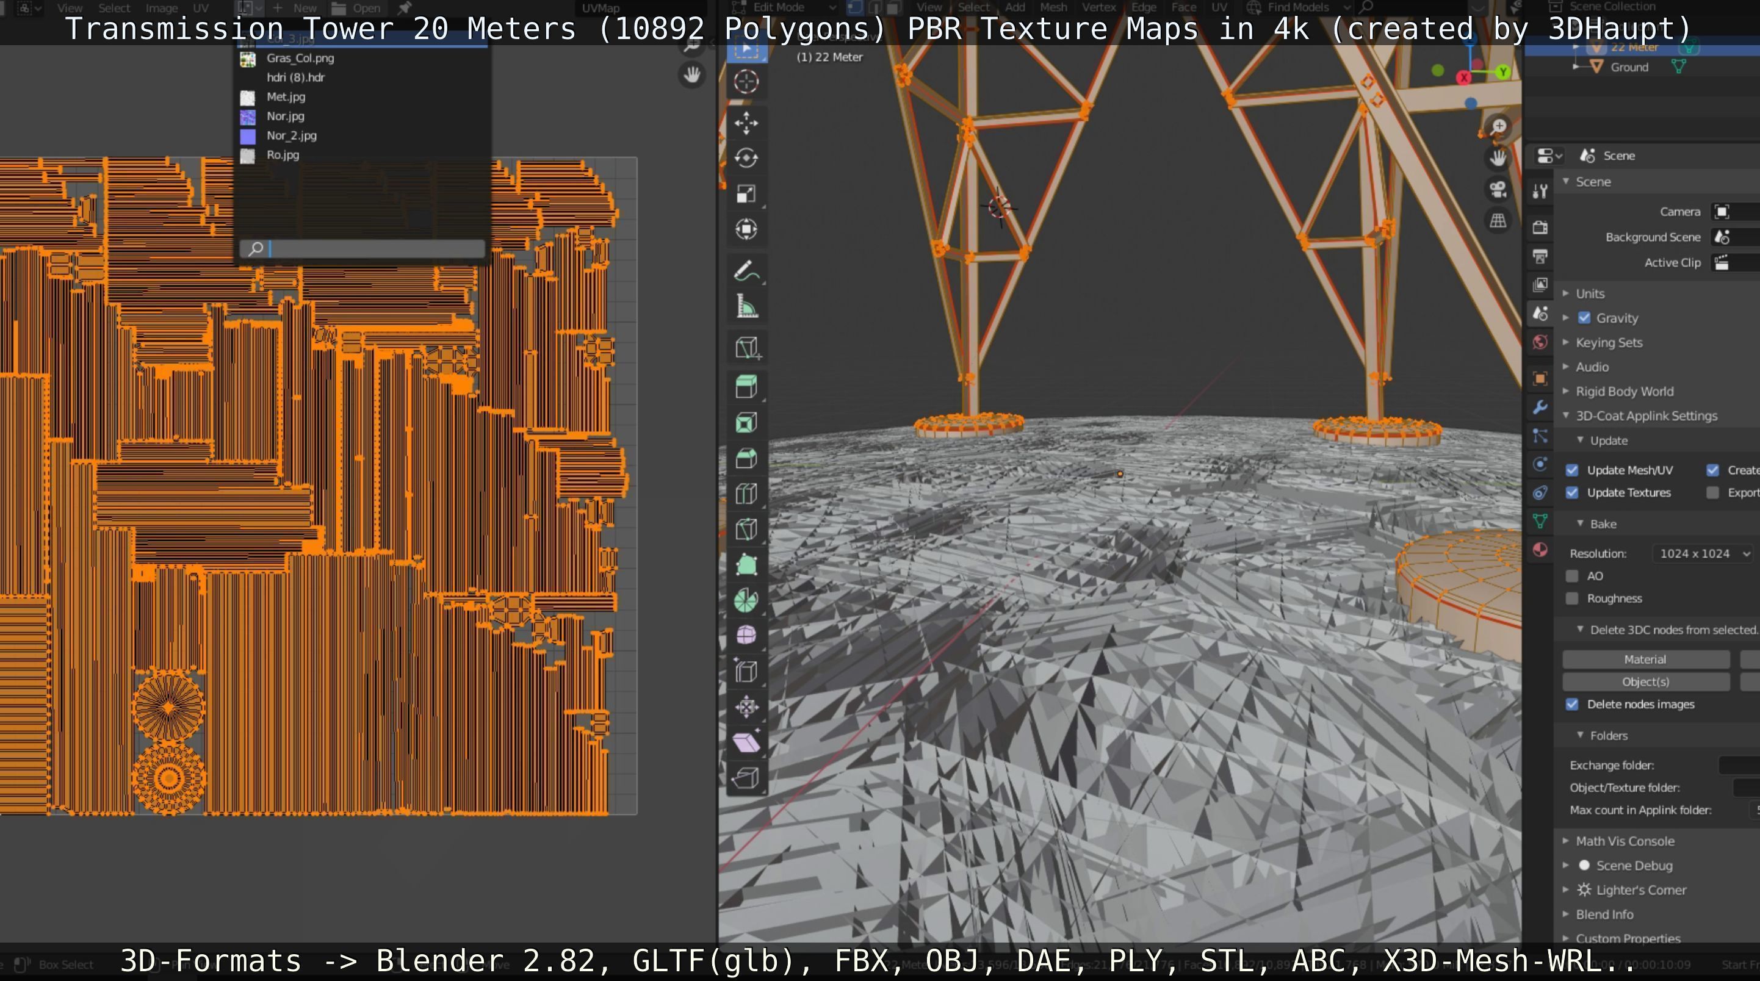Expand the Units panel
This screenshot has width=1760, height=981.
click(x=1590, y=293)
